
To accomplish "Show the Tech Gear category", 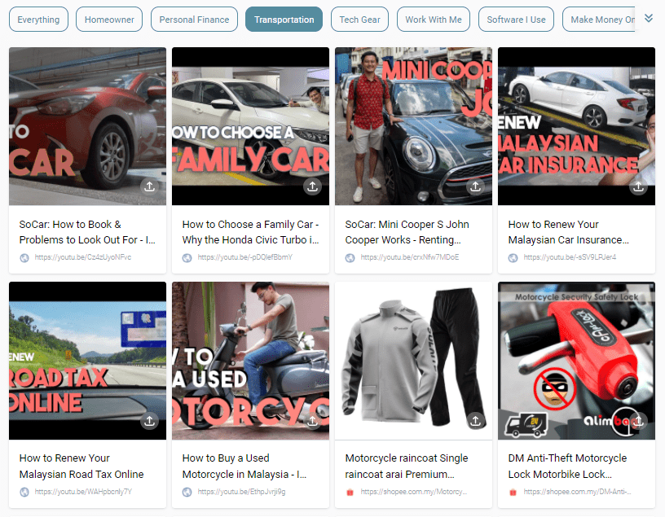I will point(359,20).
